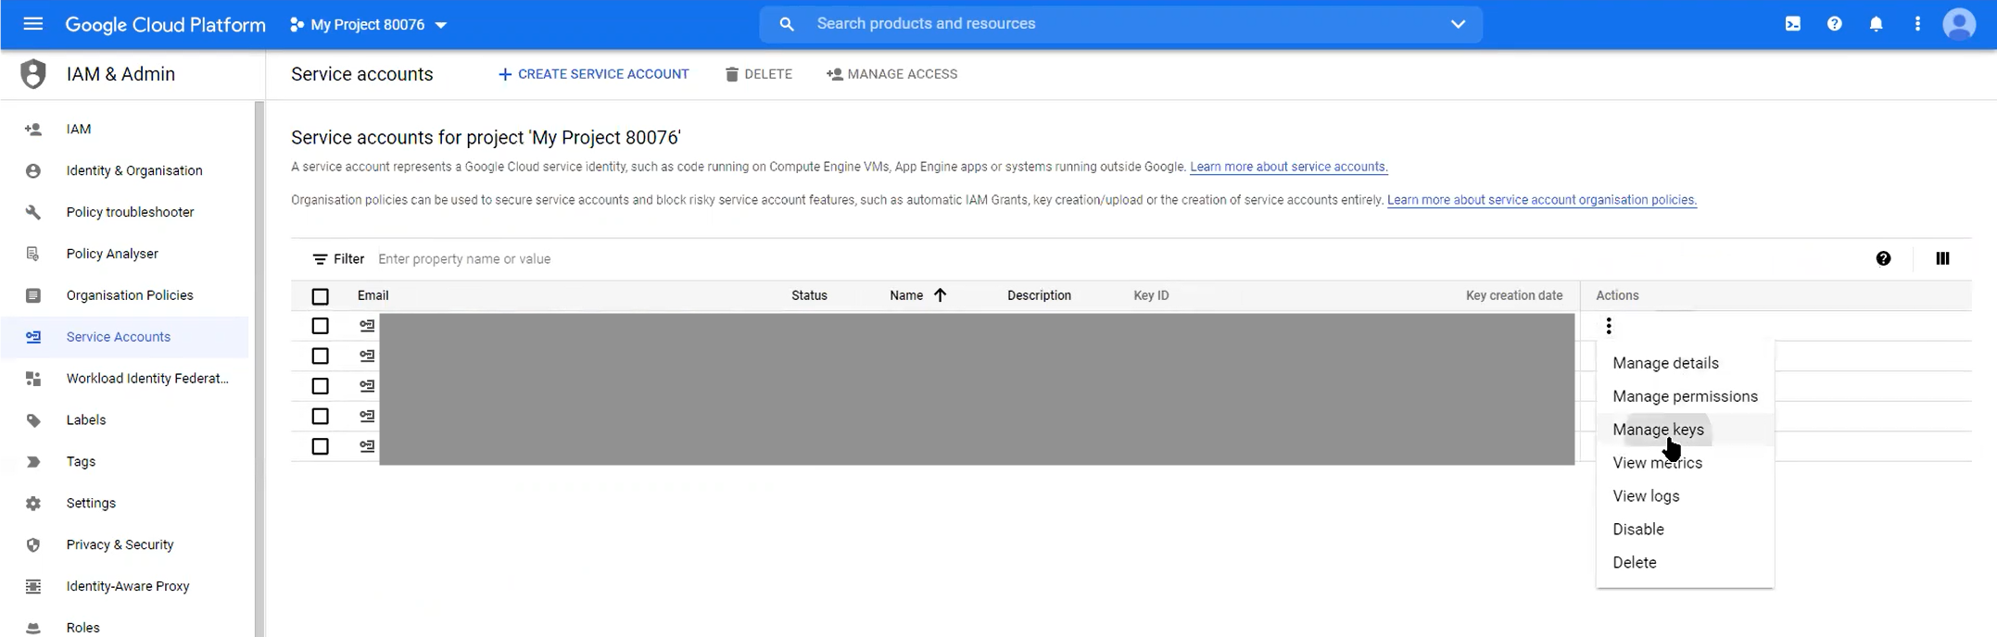Toggle the select-all header checkbox
The height and width of the screenshot is (637, 1997).
tap(320, 296)
